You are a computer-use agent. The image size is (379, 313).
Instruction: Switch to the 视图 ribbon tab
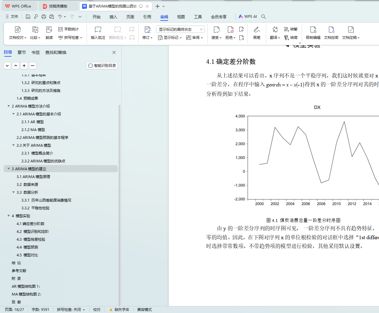(181, 17)
